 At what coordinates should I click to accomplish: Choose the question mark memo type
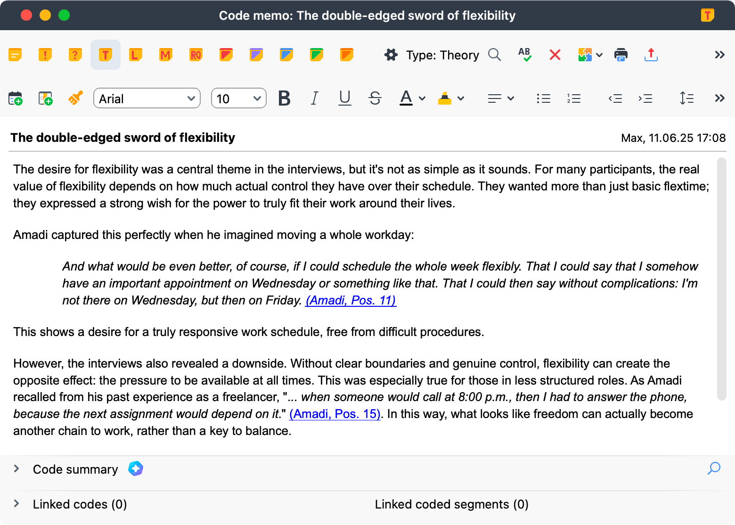pyautogui.click(x=75, y=55)
